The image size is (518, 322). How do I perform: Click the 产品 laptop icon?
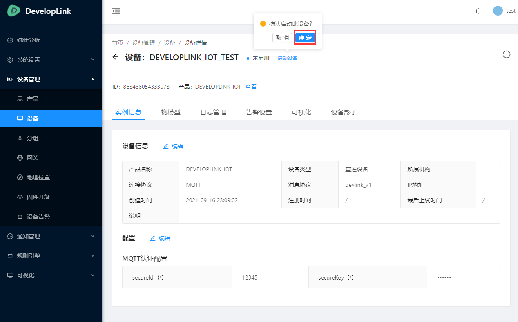[x=20, y=99]
